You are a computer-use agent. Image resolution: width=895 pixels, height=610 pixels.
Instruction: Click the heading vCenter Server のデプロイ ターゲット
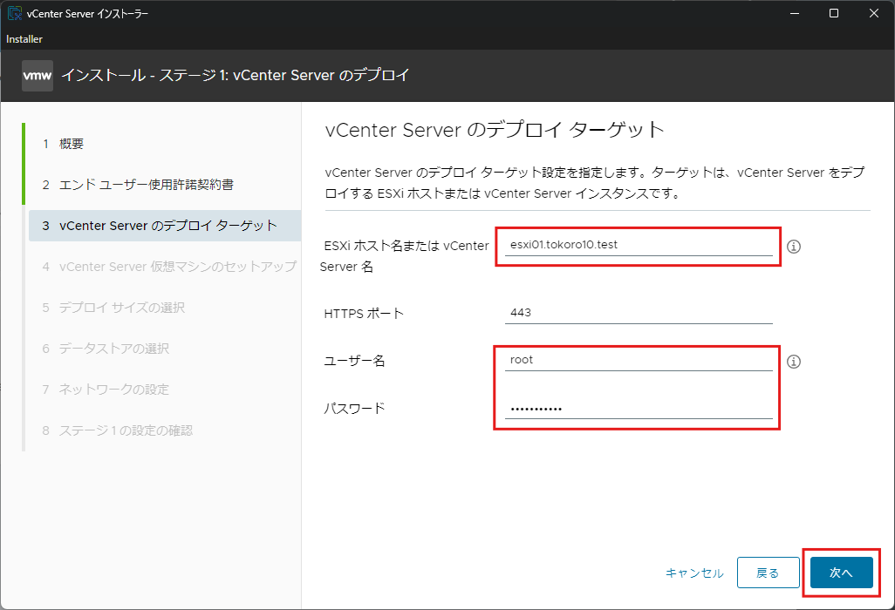(495, 130)
